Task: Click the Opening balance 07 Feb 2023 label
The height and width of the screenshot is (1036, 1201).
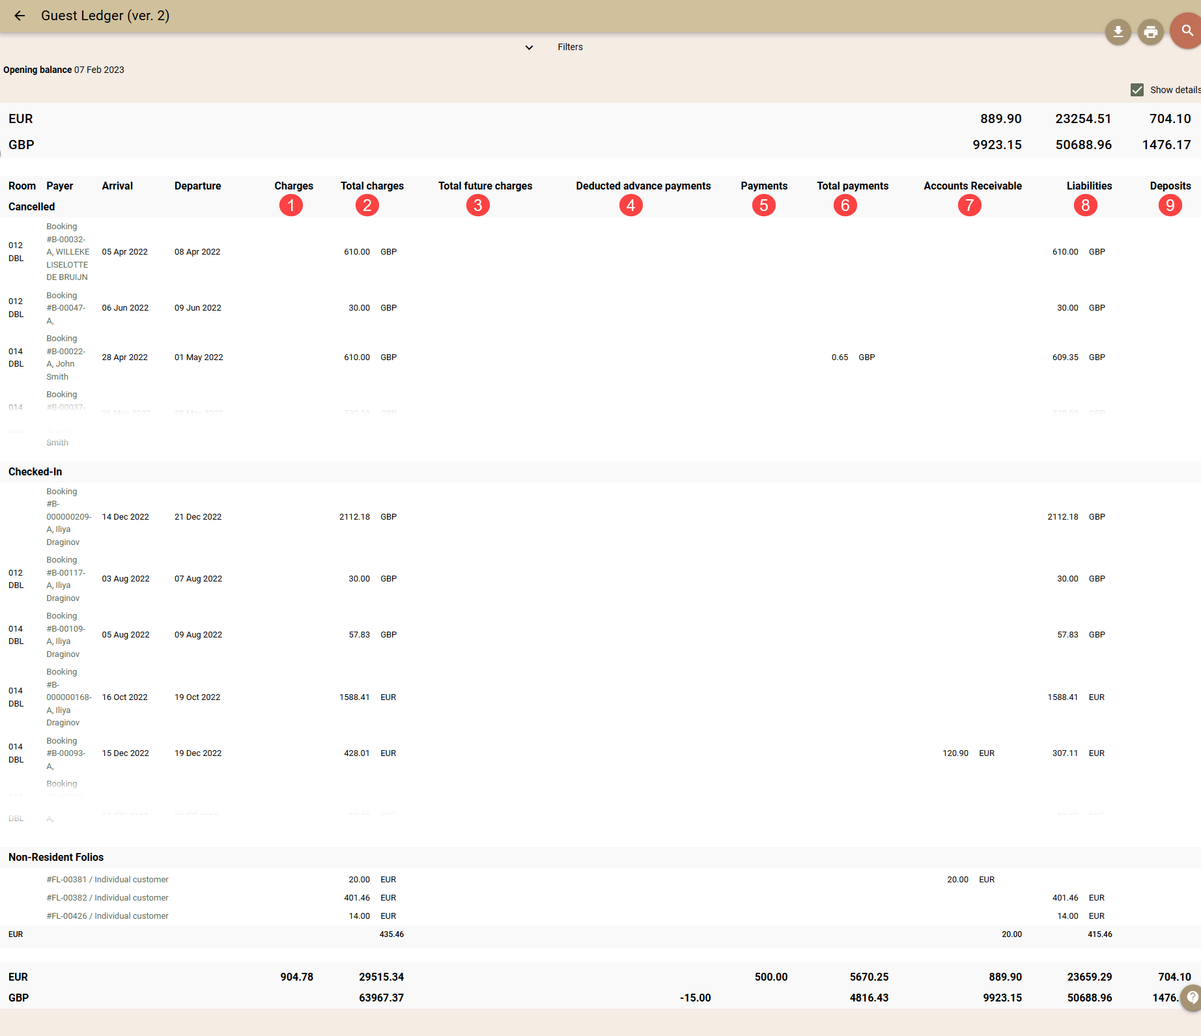Action: (x=64, y=70)
